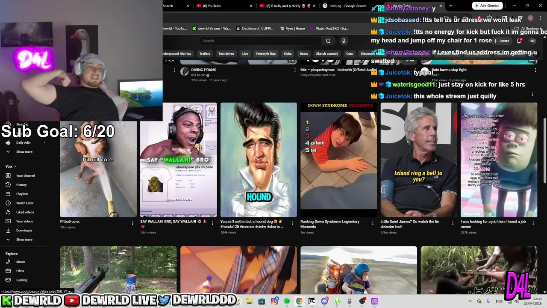
Task: Open Microsoft Store from the taskbar
Action: [262, 302]
